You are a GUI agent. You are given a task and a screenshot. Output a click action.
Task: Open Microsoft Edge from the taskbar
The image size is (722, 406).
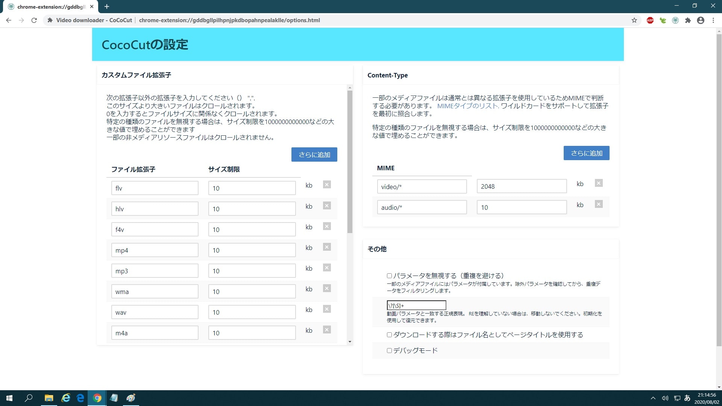80,398
